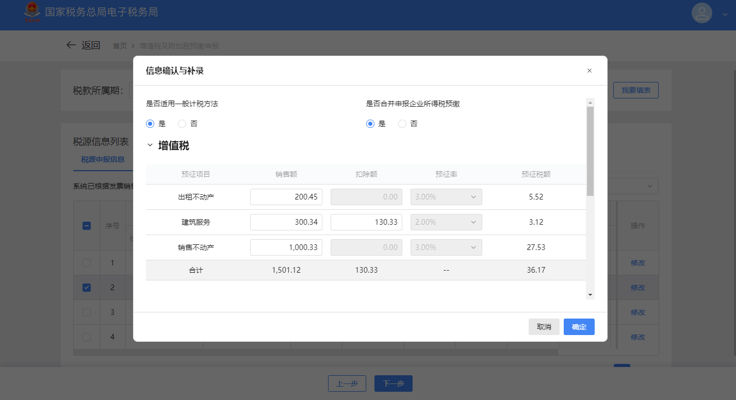736x400 pixels.
Task: Click the 建筑服务 扣除额 input field
Action: tap(366, 222)
